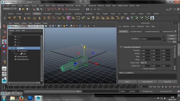Image resolution: width=180 pixels, height=101 pixels.
Task: Click the playback range slider bar
Action: 53,91
